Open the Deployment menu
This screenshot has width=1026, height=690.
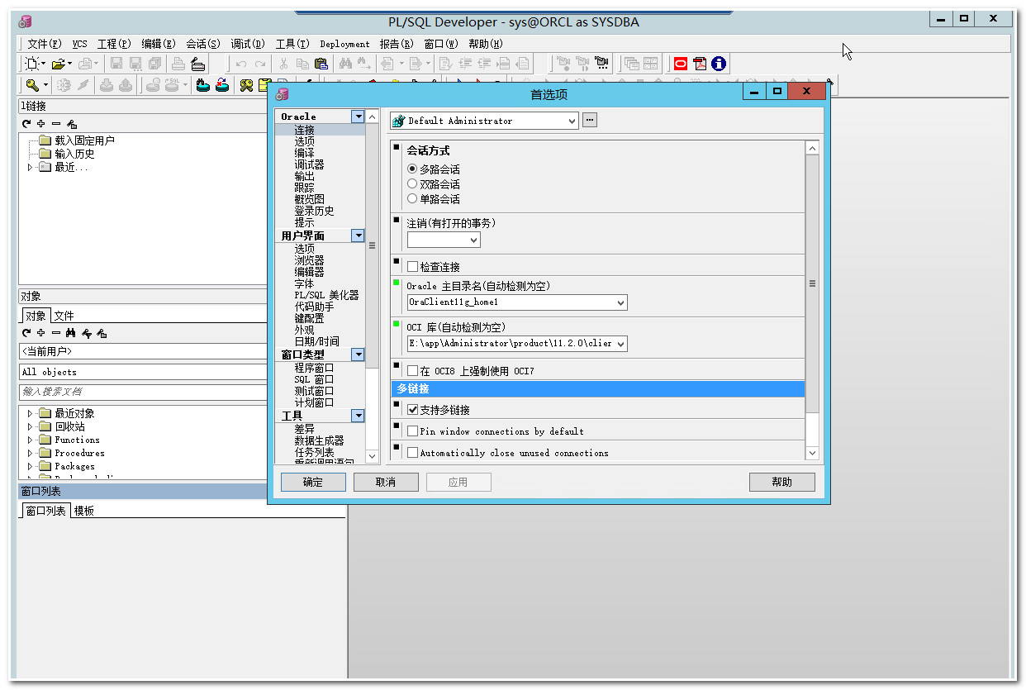click(x=344, y=44)
